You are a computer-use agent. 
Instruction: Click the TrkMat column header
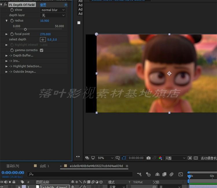coord(138,182)
